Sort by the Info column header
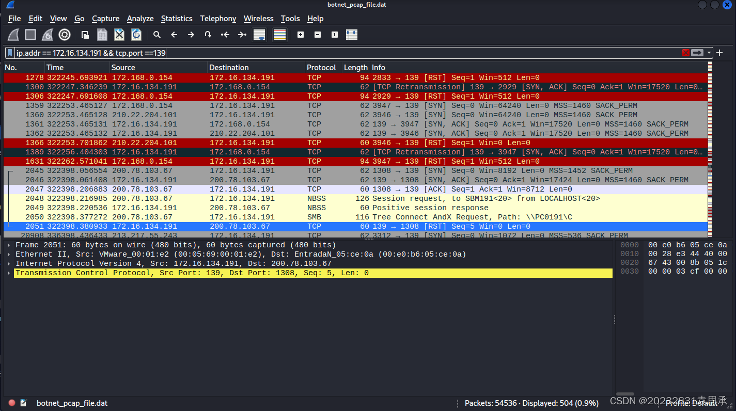This screenshot has height=411, width=736. coord(538,68)
